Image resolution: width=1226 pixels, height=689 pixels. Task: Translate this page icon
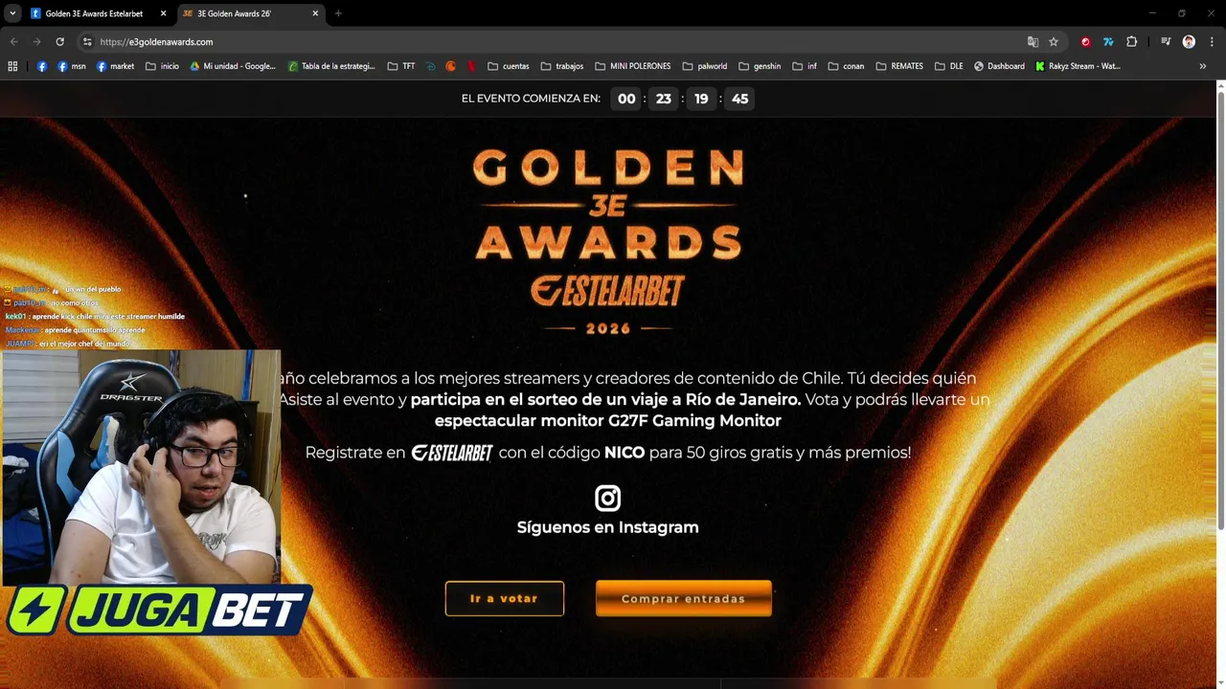click(1033, 42)
